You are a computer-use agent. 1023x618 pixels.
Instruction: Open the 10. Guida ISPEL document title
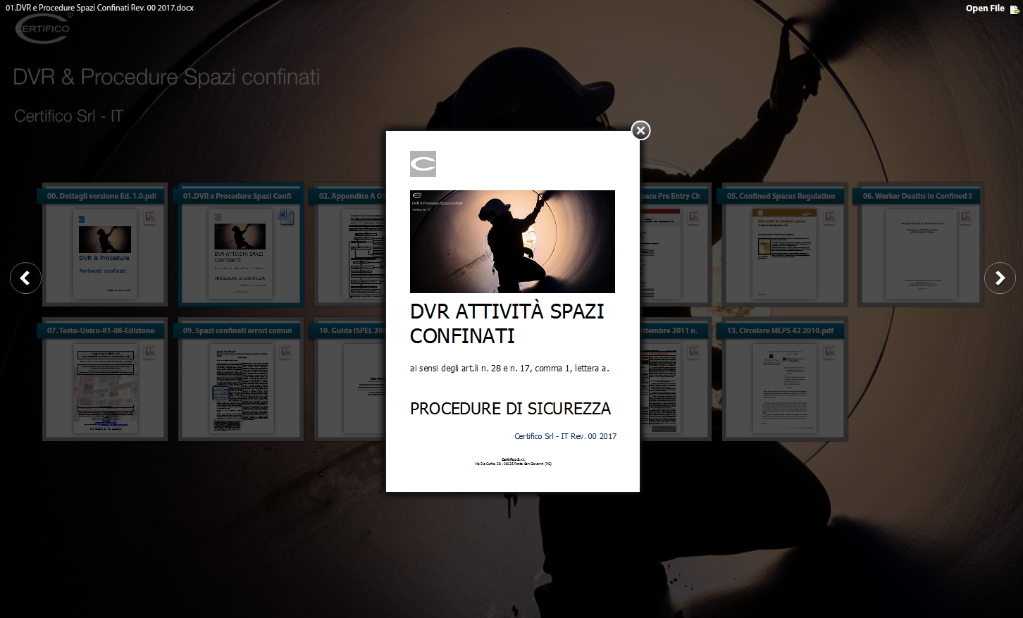coord(350,330)
